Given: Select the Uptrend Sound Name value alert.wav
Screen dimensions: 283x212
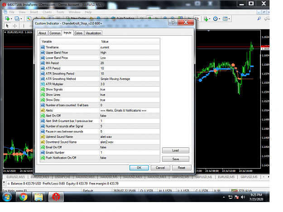Looking at the screenshot, I should click(106, 137).
